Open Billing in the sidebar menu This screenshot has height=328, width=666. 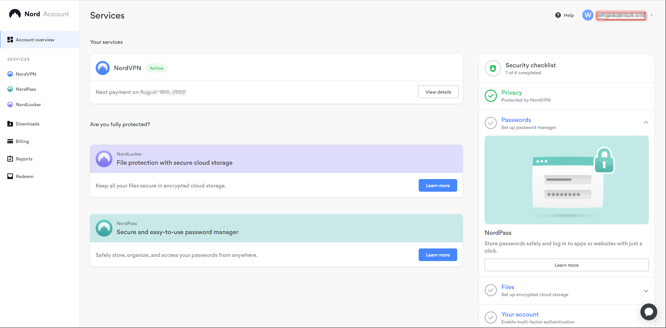(22, 141)
